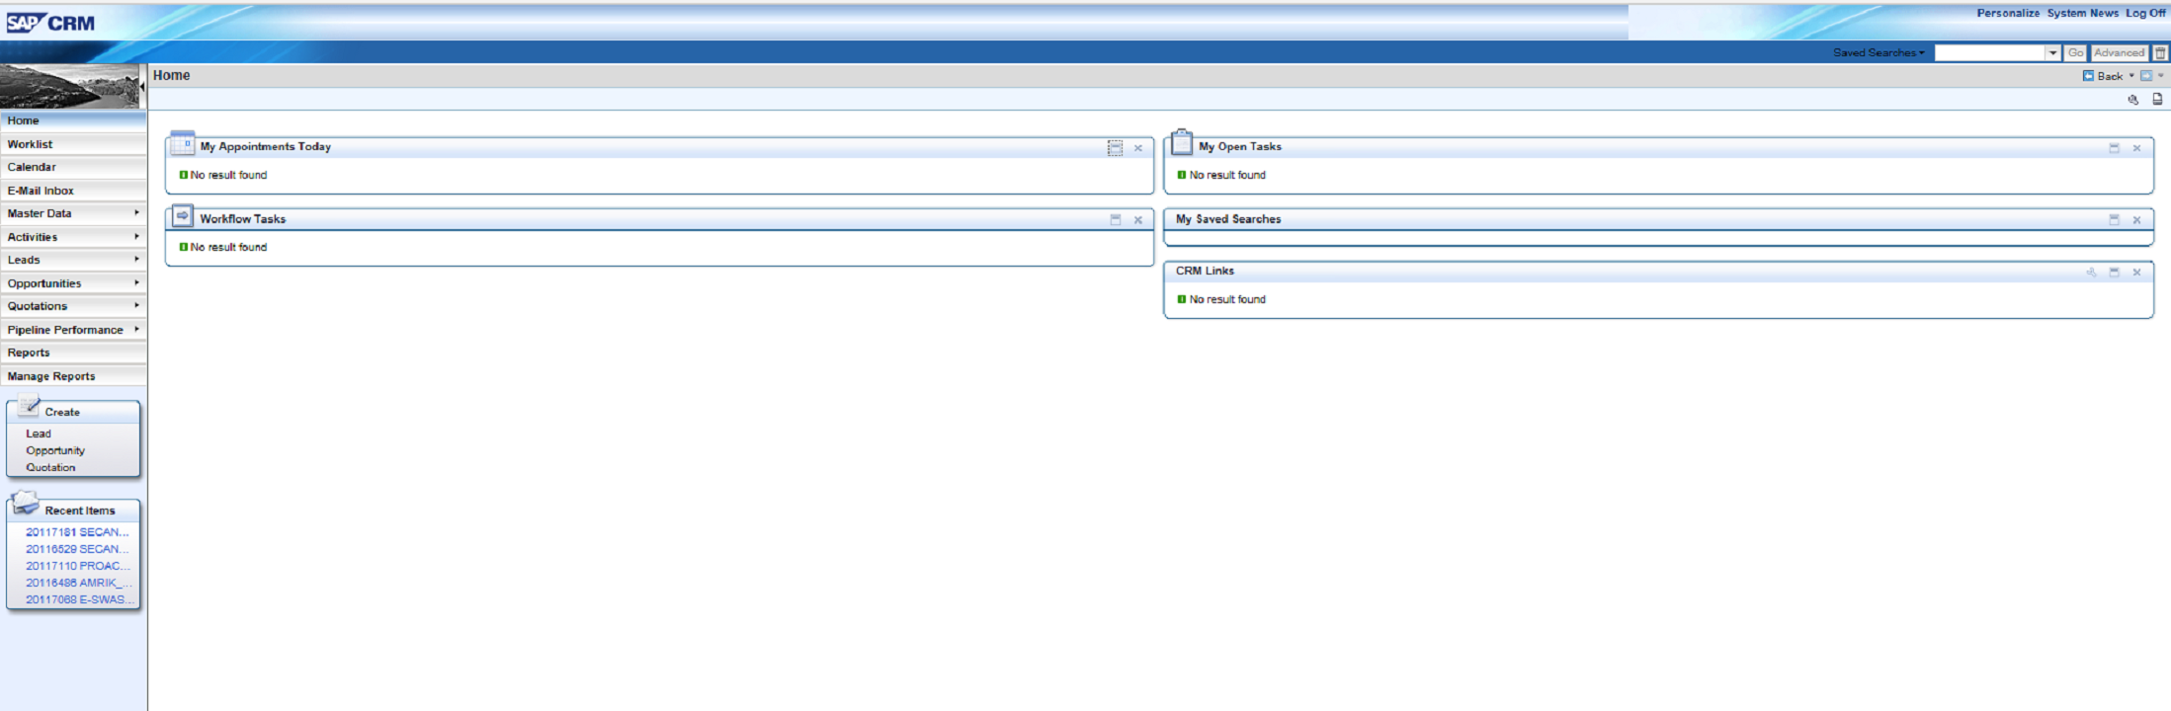The image size is (2171, 711).
Task: Click the forward navigation arrow icon
Action: pos(2146,76)
